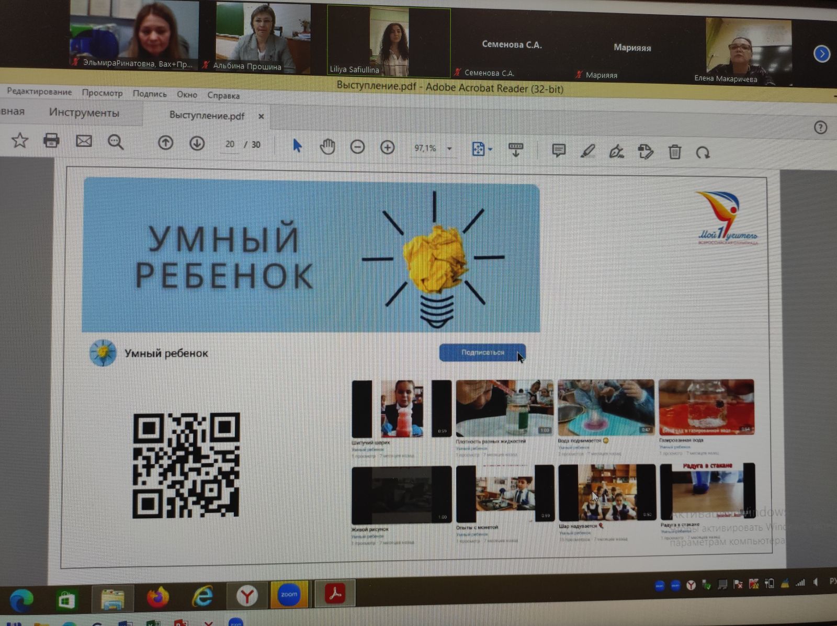This screenshot has width=837, height=626.
Task: Click the trash delete icon
Action: tap(674, 152)
